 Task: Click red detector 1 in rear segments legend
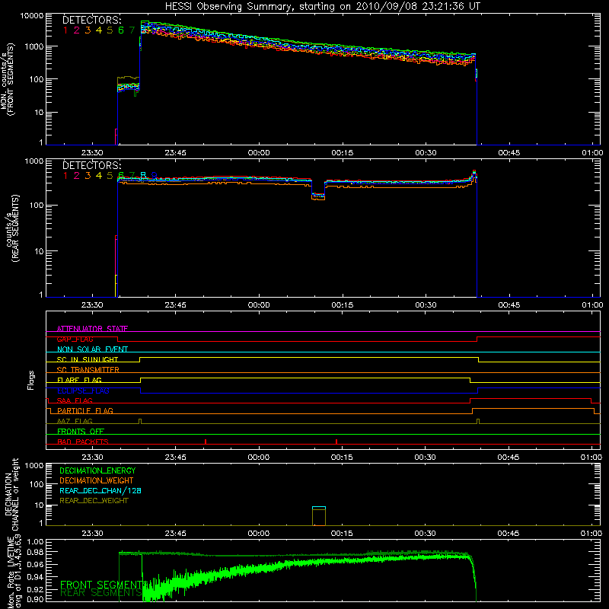point(65,176)
